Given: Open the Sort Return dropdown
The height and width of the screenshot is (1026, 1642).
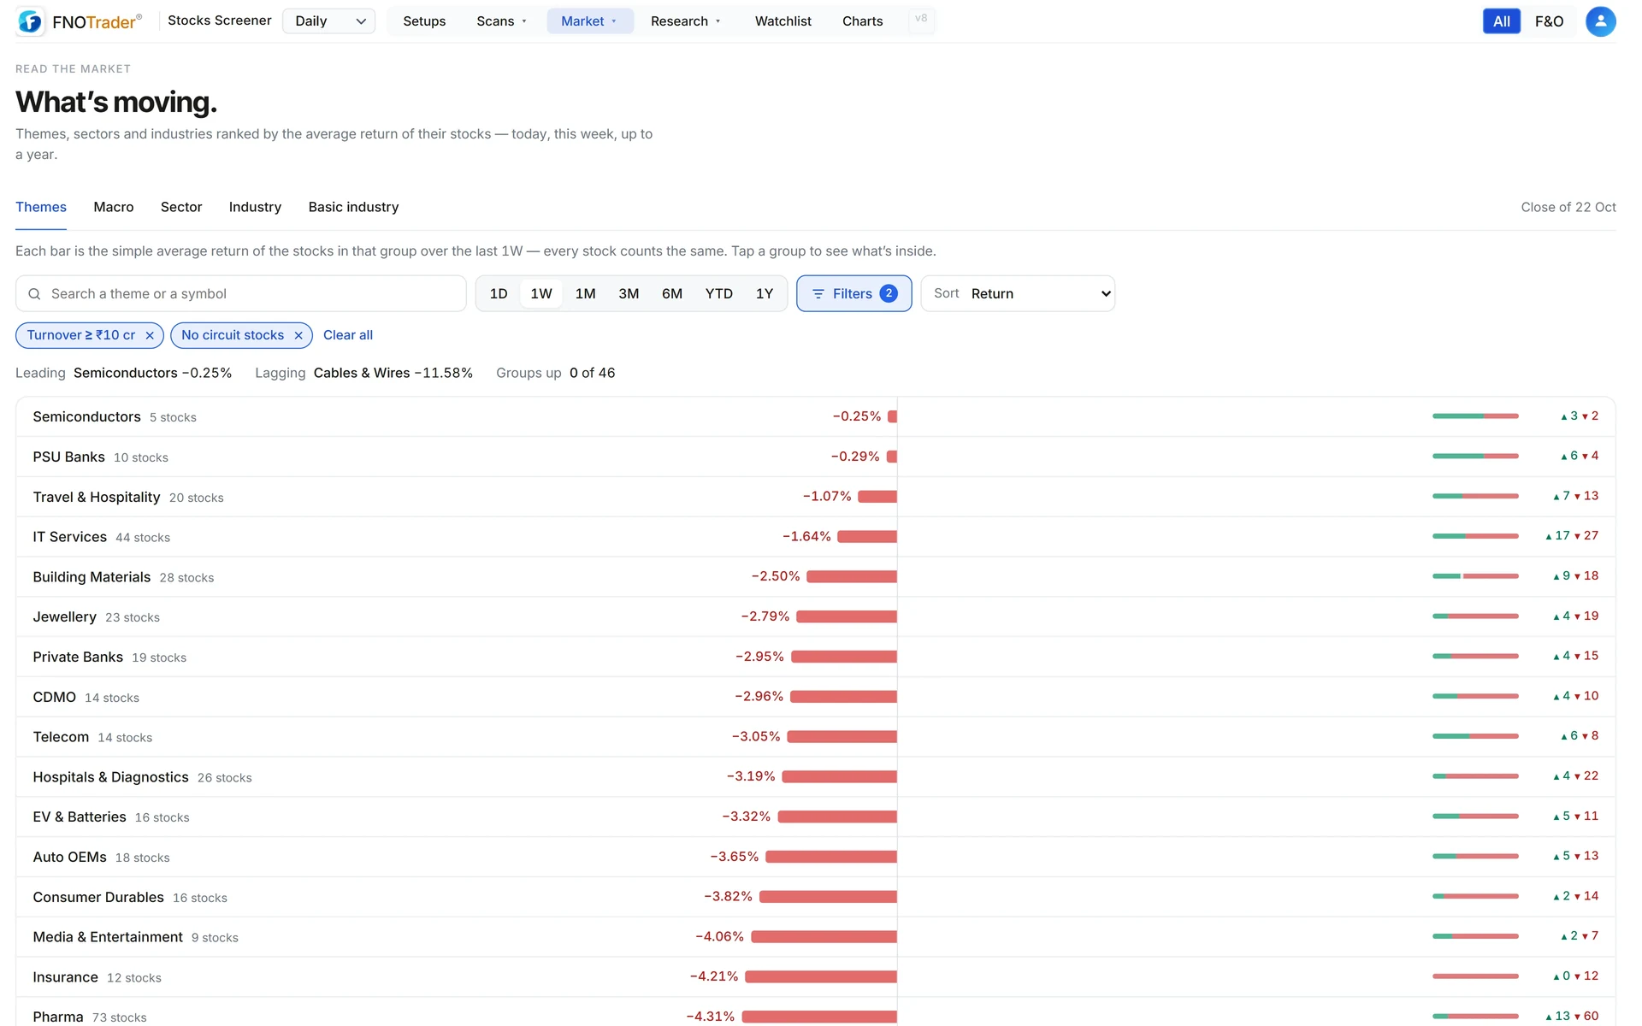Looking at the screenshot, I should coord(1018,293).
